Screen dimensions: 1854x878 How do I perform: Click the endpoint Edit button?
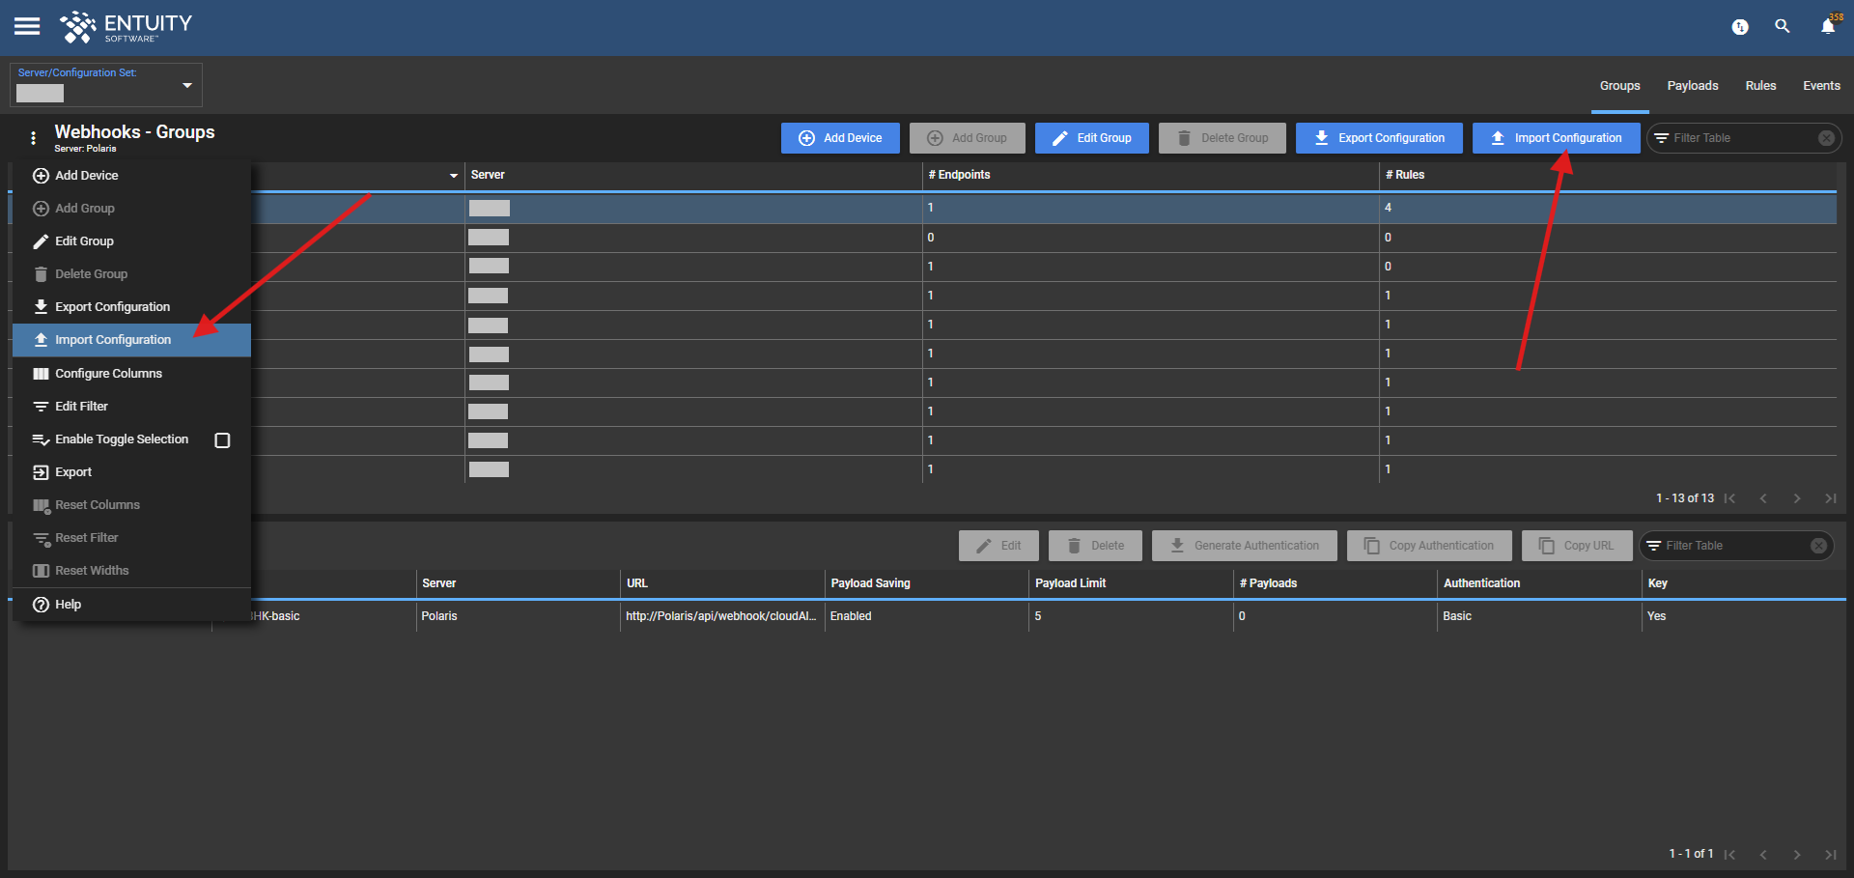tap(998, 546)
